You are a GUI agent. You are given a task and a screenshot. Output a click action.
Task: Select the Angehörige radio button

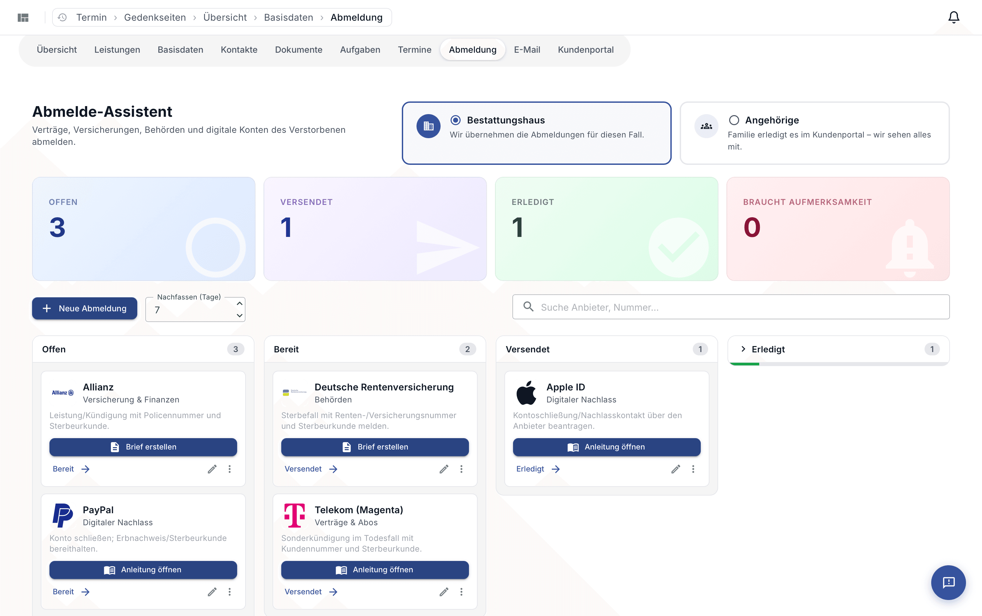(733, 120)
